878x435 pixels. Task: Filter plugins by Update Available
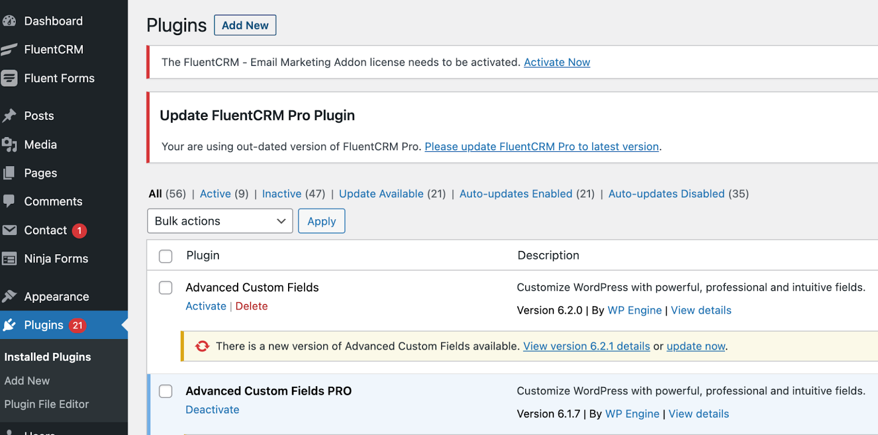tap(381, 194)
